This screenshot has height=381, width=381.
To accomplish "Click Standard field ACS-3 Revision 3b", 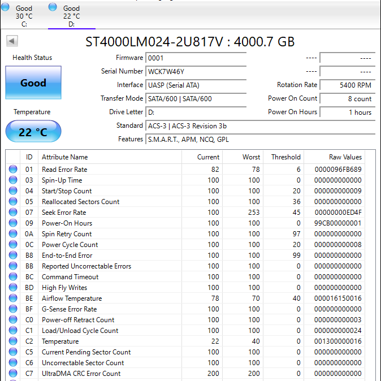I will point(261,126).
